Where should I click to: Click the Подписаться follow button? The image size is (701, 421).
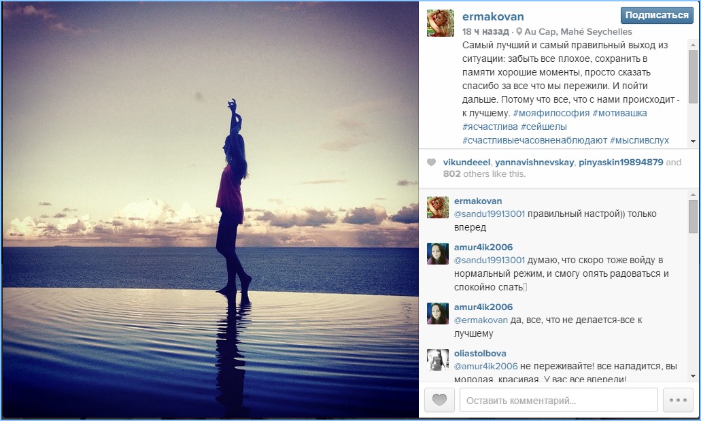click(x=657, y=15)
